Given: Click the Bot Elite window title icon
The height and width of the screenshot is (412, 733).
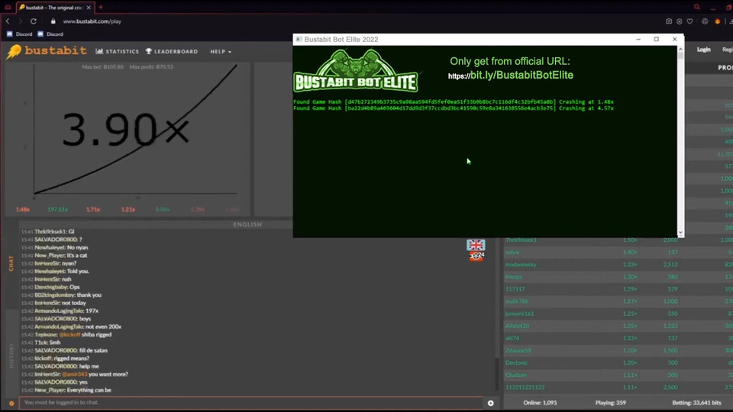Looking at the screenshot, I should (x=299, y=39).
